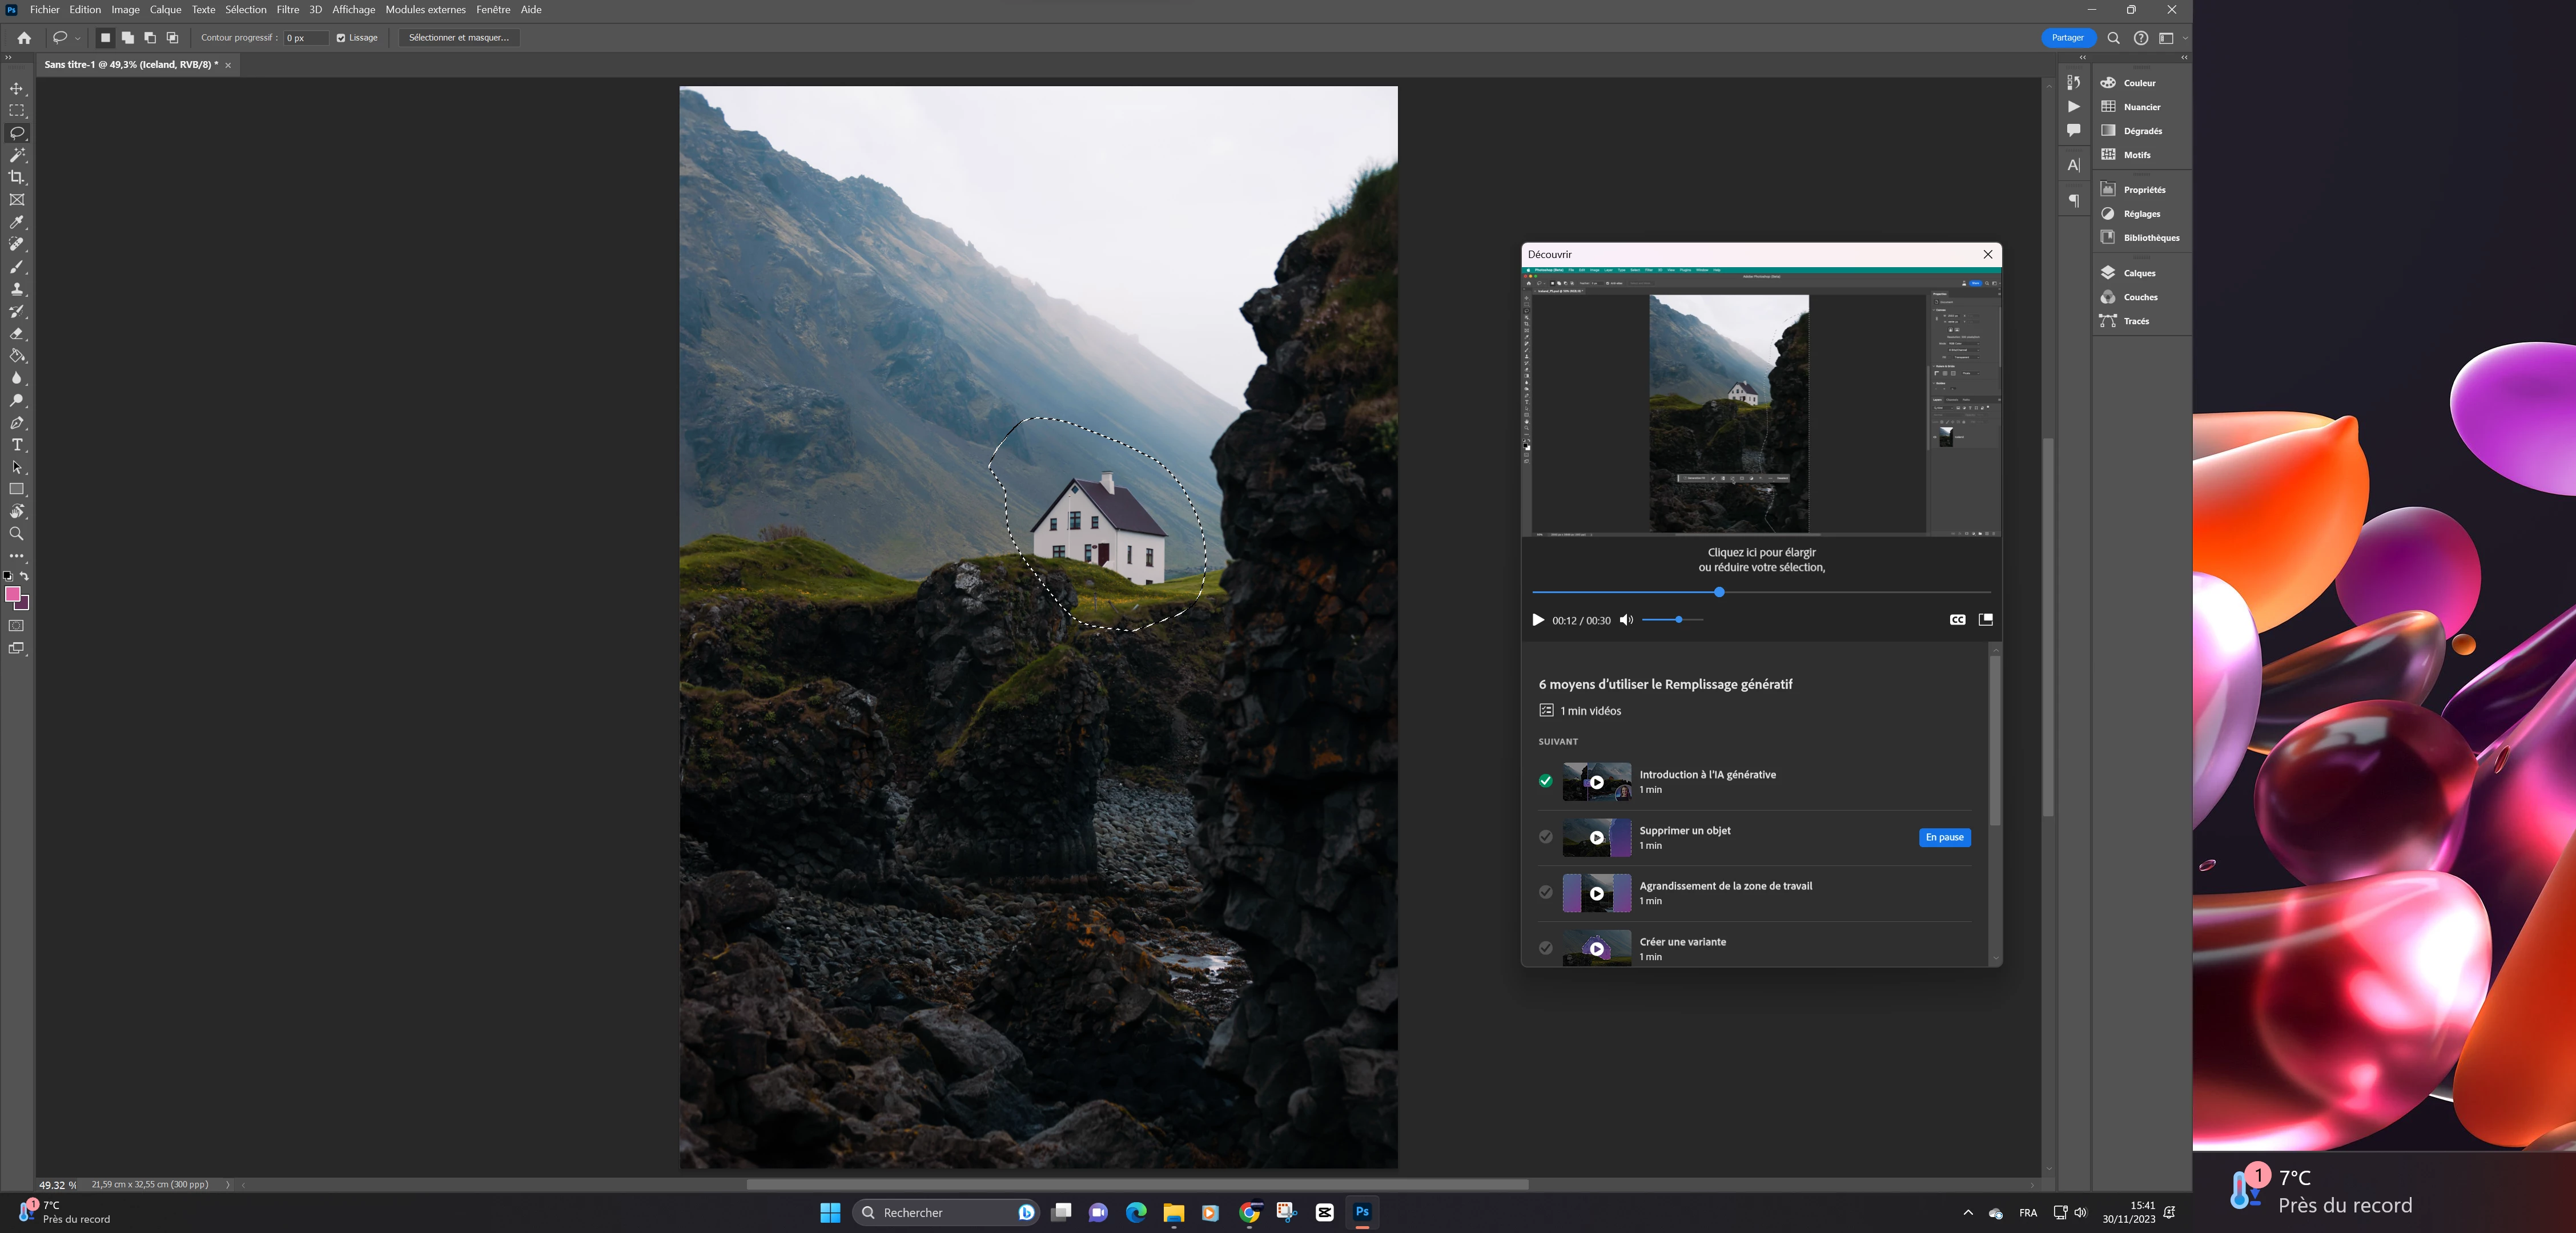2576x1233 pixels.
Task: Select the Crop tool
Action: point(17,177)
